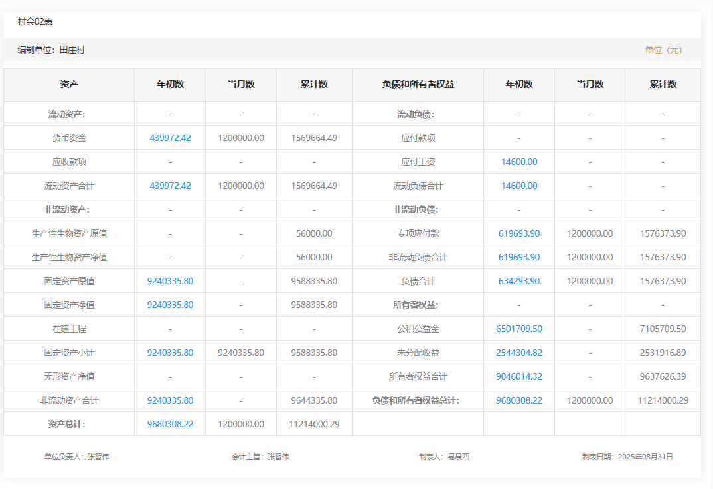Select the 货币资金 累计数 cell 1569664.49
The width and height of the screenshot is (713, 489).
pos(314,138)
